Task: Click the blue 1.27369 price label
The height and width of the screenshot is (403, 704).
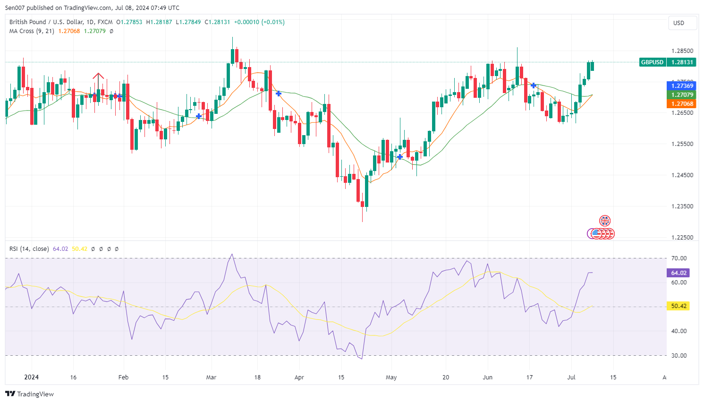Action: tap(681, 86)
